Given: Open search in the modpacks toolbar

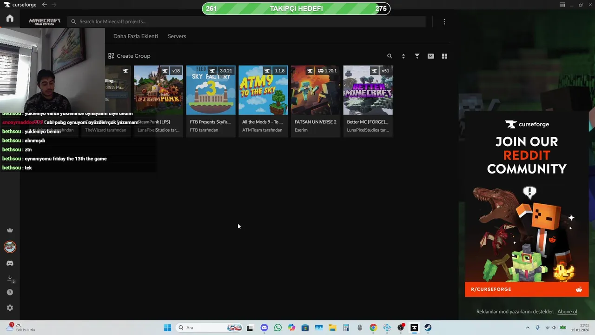Looking at the screenshot, I should click(x=390, y=56).
